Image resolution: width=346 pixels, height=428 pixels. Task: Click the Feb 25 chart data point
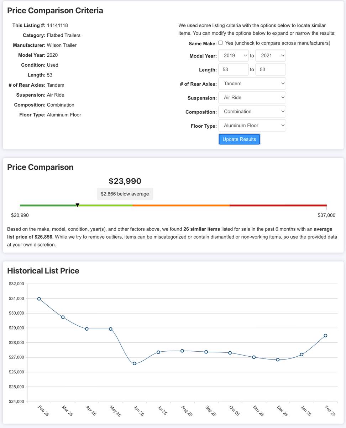[39, 299]
